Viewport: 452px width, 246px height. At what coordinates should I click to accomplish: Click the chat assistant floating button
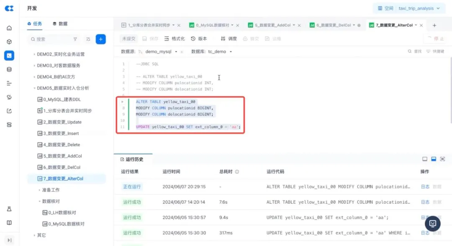coord(433,223)
